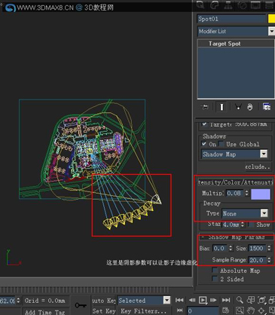Click the Multiplier value field
This screenshot has width=275, height=315.
point(234,193)
